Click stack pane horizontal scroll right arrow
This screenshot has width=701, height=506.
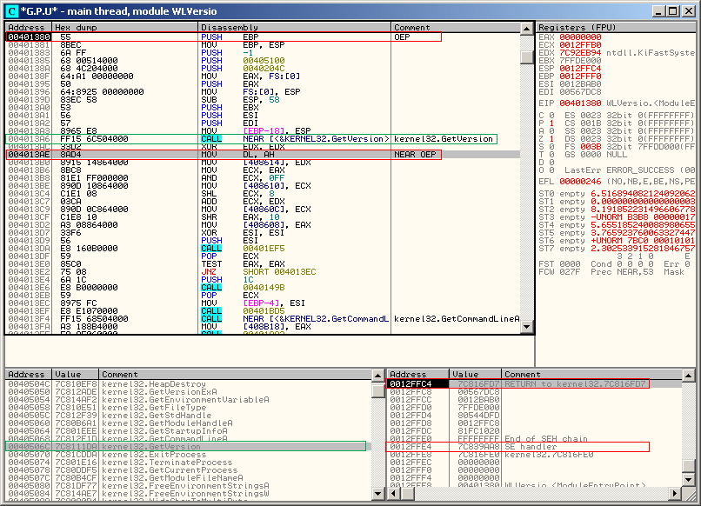pos(676,494)
